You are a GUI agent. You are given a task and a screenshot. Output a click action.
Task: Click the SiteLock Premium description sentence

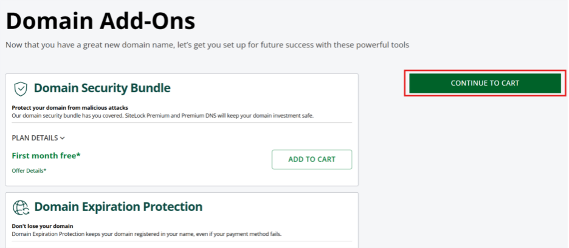pos(162,115)
